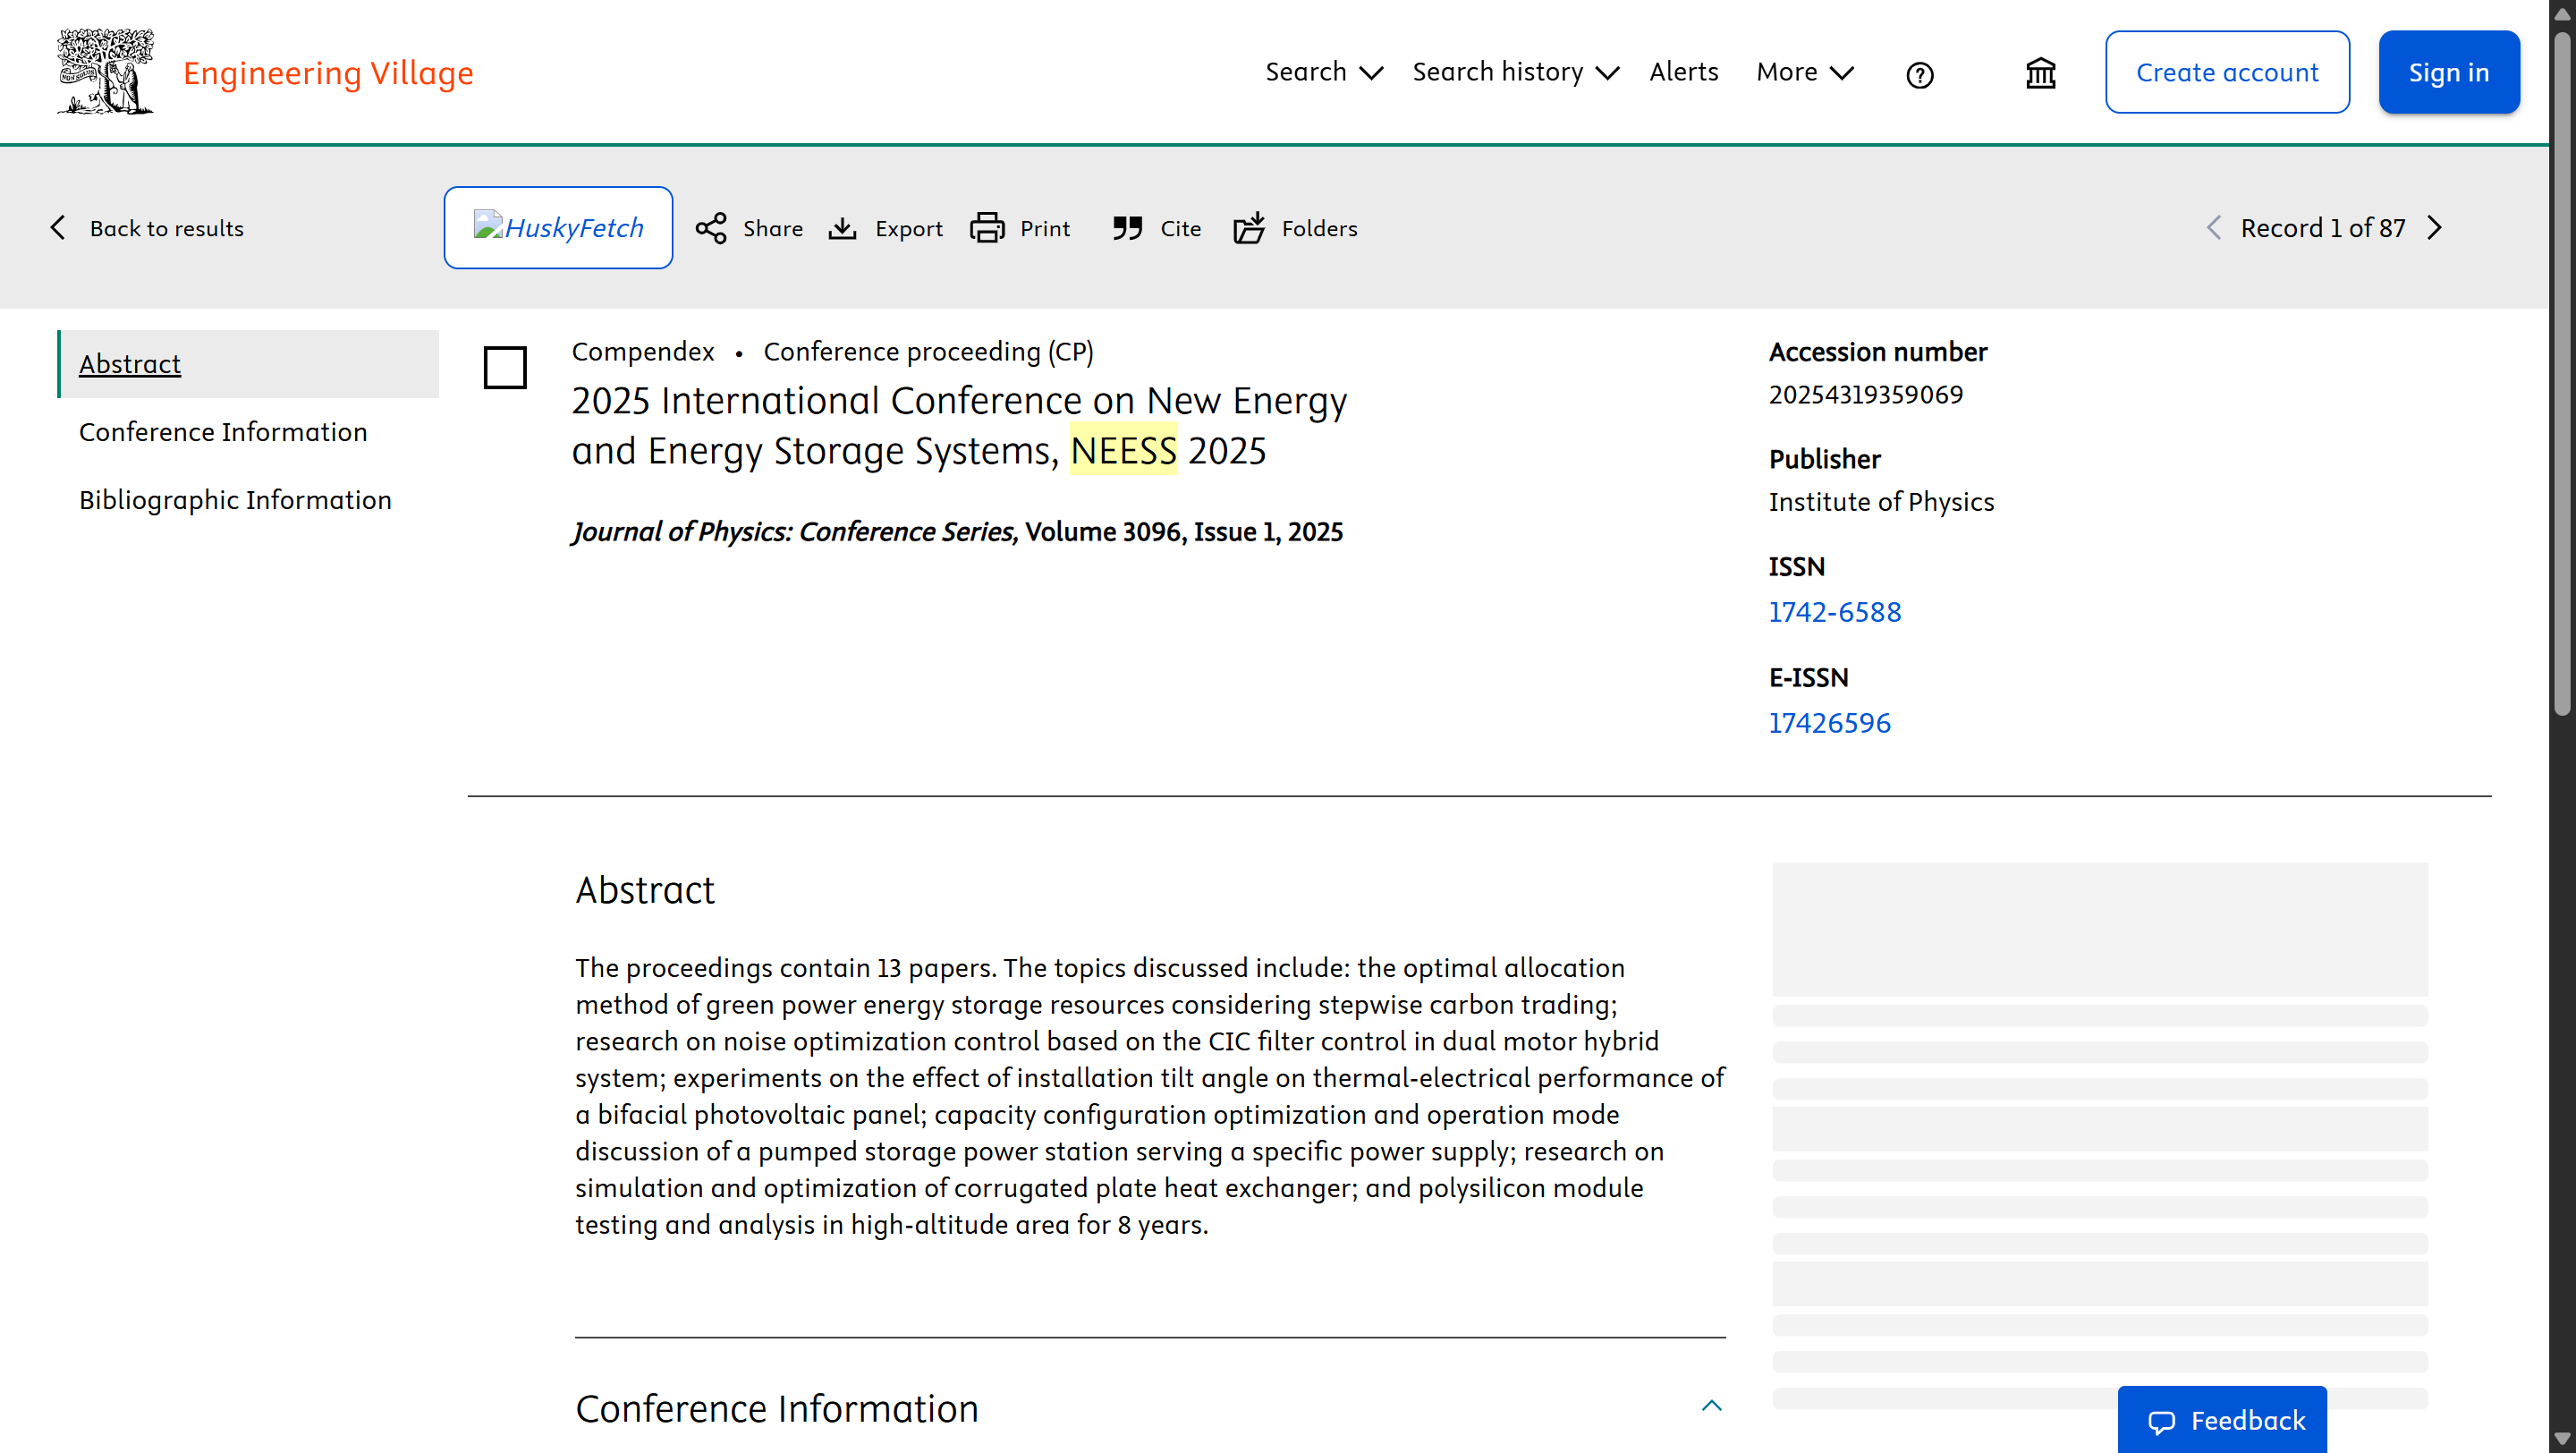Click the Cite label text

tap(1181, 228)
